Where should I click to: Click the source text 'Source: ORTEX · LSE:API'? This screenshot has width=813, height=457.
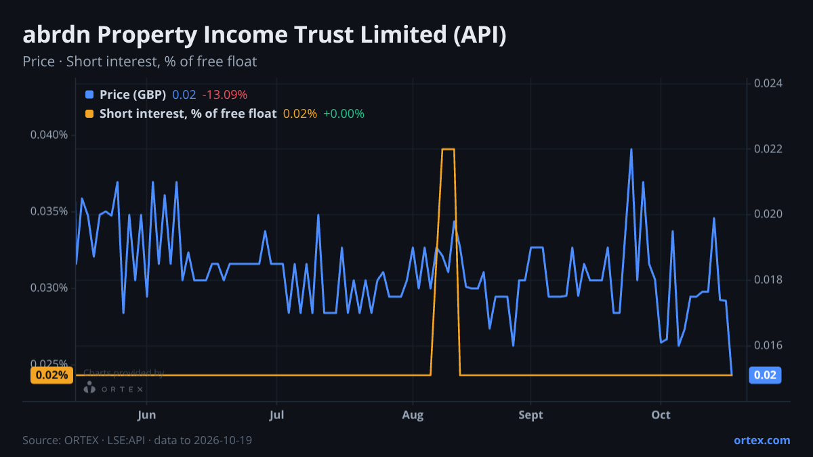click(x=85, y=440)
